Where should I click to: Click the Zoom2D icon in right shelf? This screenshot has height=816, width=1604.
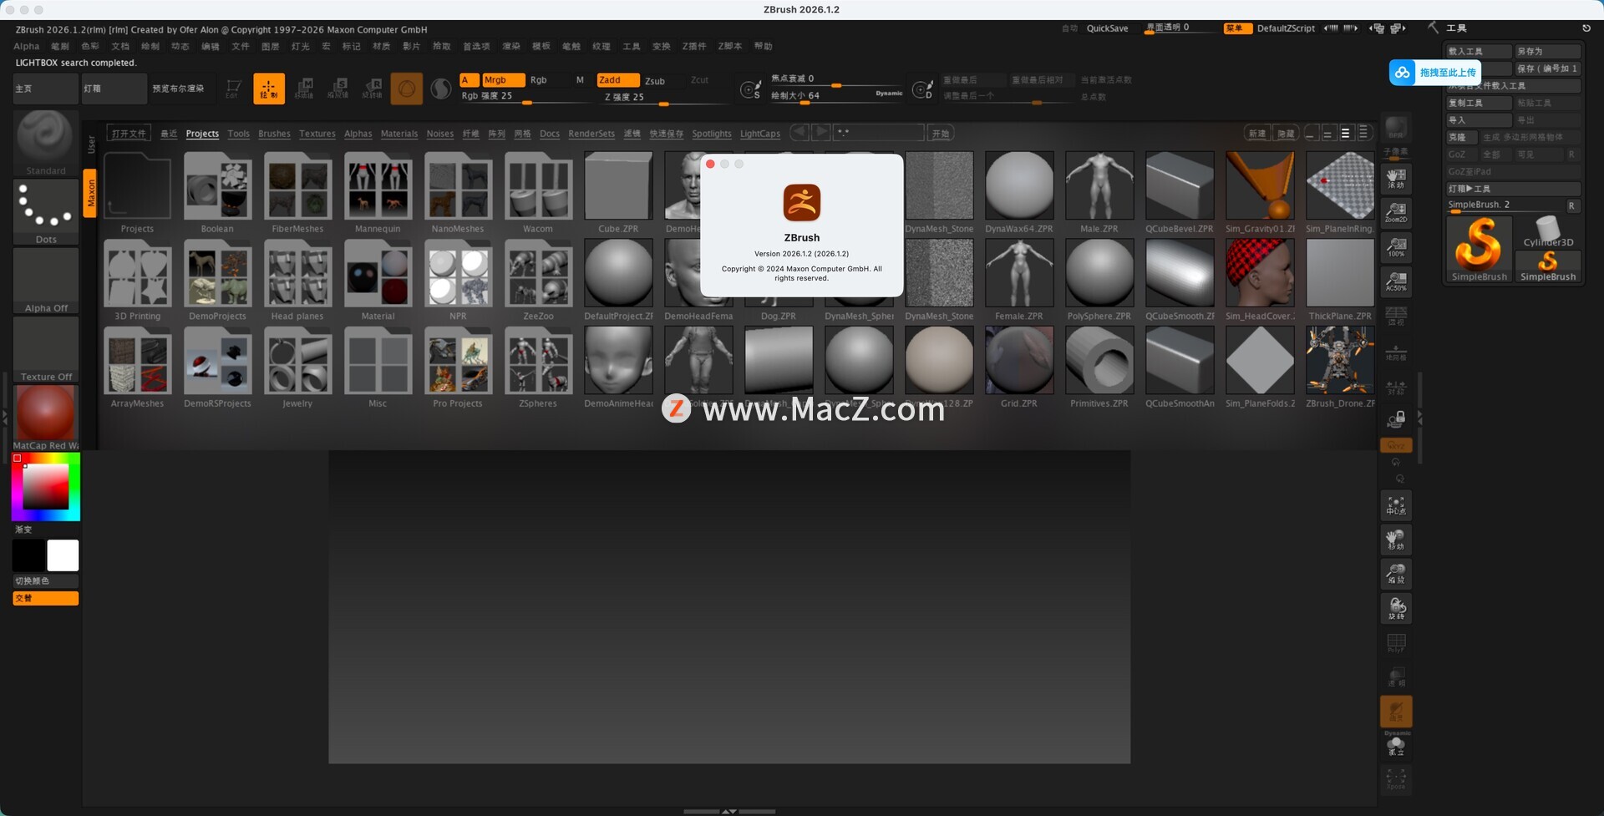(x=1395, y=212)
